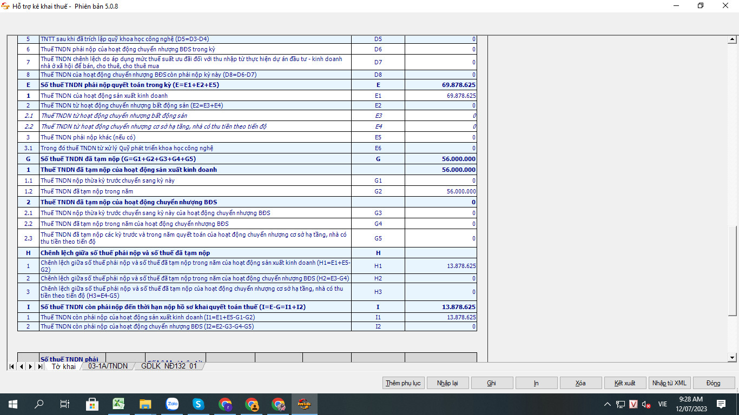Click the Kết xuất export button

(x=625, y=383)
